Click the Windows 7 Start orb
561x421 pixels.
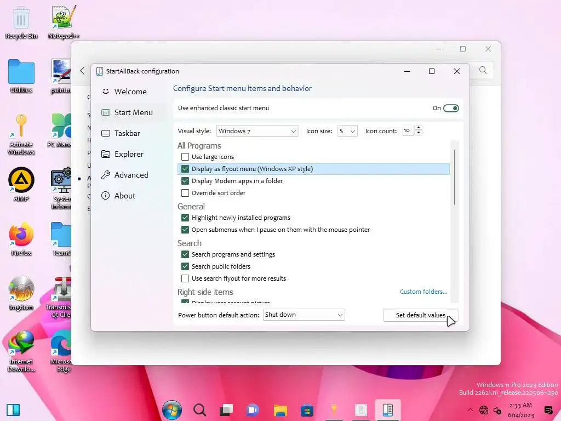click(x=171, y=410)
